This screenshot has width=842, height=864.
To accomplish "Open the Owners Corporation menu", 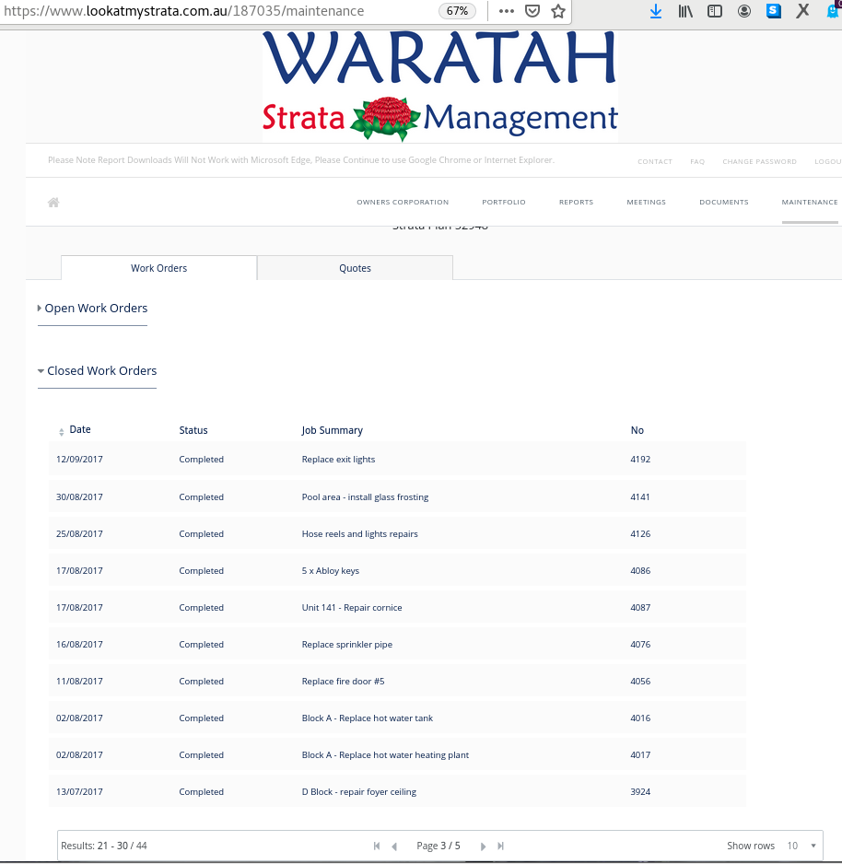I will tap(403, 203).
